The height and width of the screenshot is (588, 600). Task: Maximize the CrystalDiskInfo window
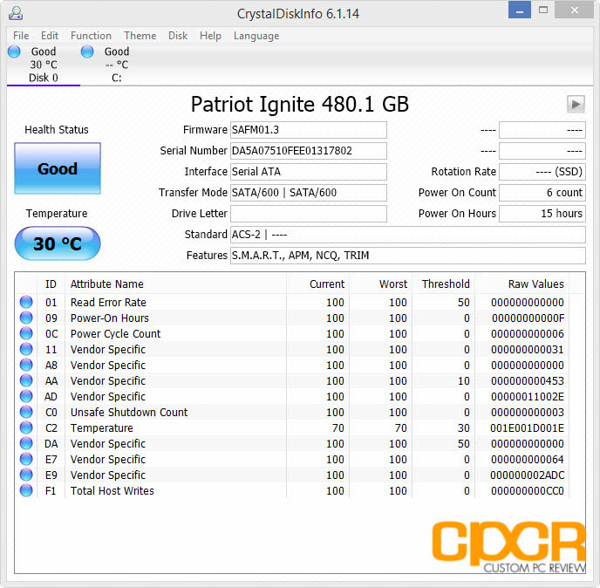(543, 10)
